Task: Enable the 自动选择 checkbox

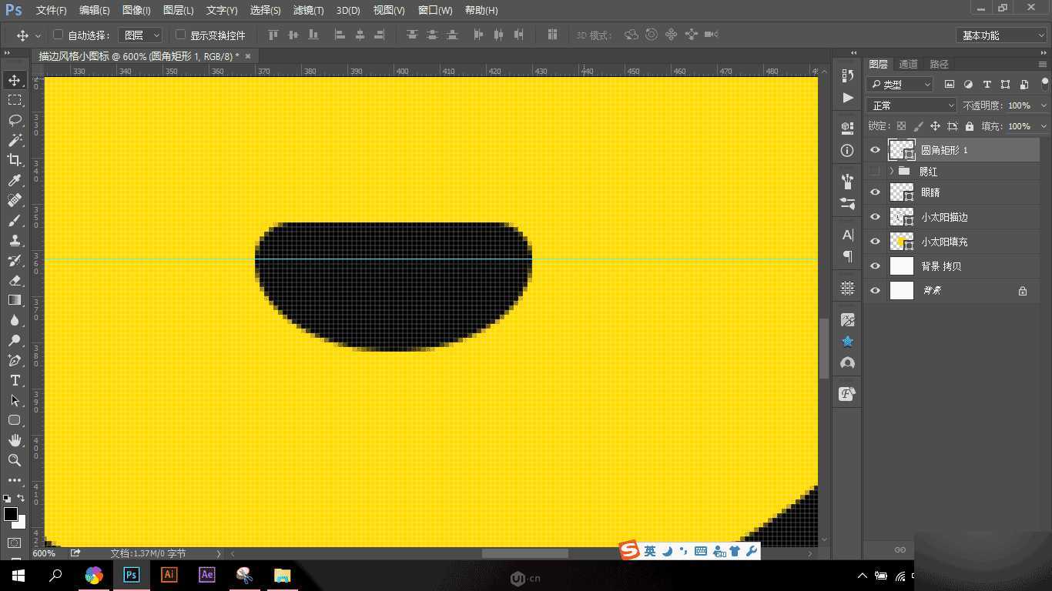Action: coord(59,35)
